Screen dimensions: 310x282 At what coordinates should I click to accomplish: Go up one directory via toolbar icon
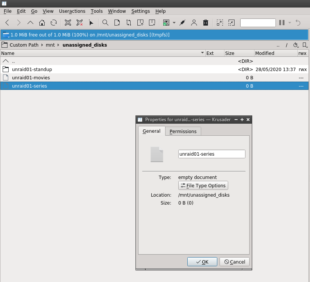(x=30, y=23)
